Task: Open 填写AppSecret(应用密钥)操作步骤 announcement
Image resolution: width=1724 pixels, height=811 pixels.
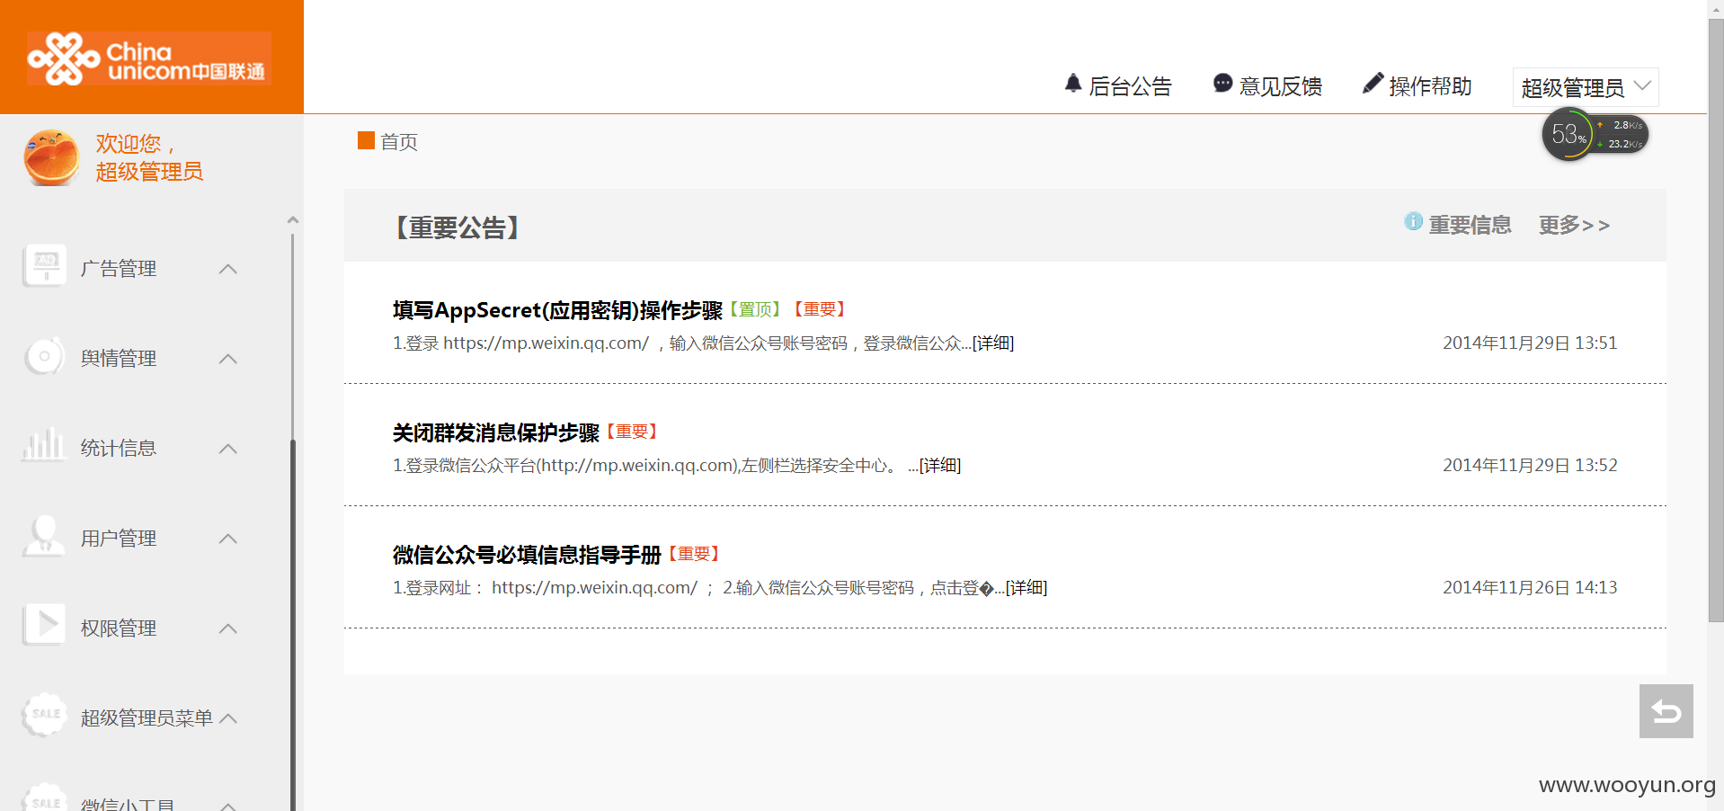Action: 557,310
